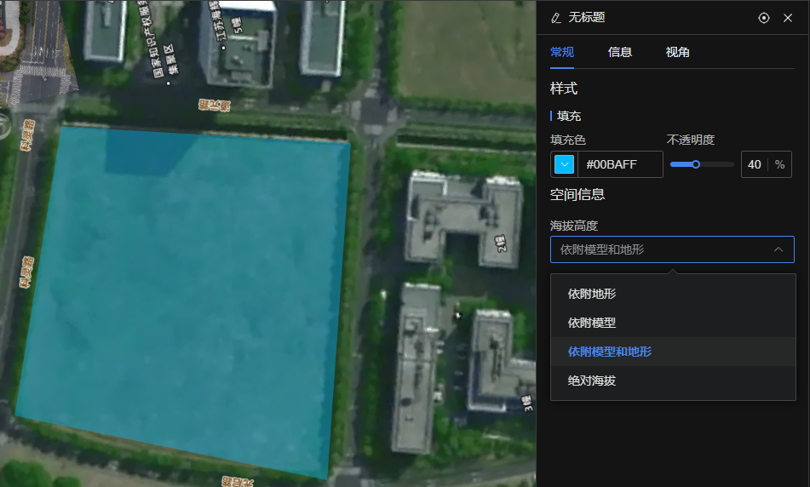Image resolution: width=810 pixels, height=487 pixels.
Task: Choose the 依附模型 option
Action: (592, 323)
